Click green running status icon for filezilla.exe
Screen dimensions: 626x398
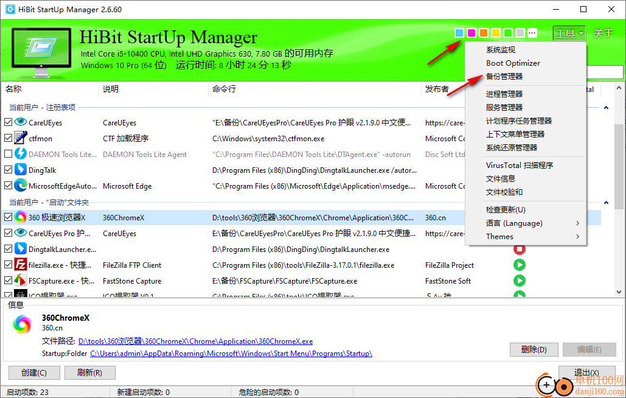tap(520, 265)
